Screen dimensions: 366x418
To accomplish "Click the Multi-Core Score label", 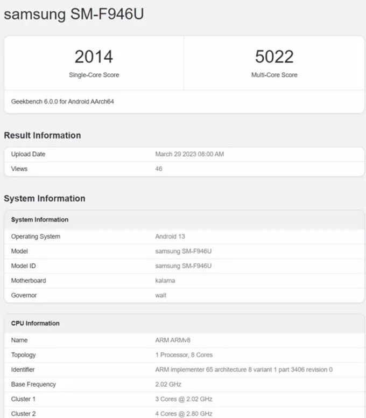I will (x=274, y=75).
